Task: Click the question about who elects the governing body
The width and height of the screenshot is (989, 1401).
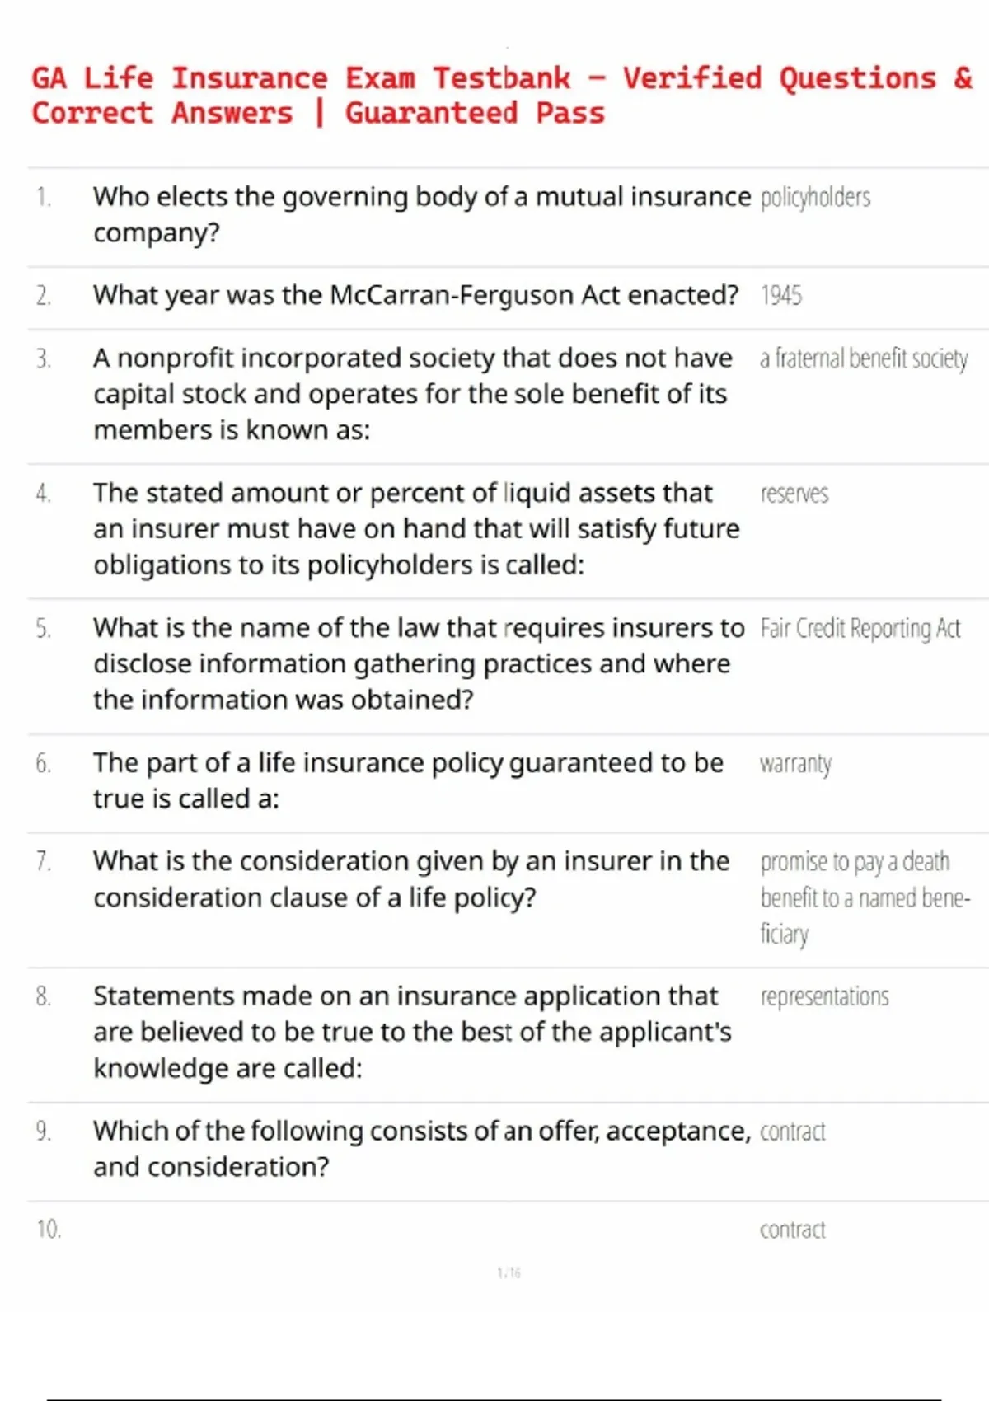Action: 421,214
